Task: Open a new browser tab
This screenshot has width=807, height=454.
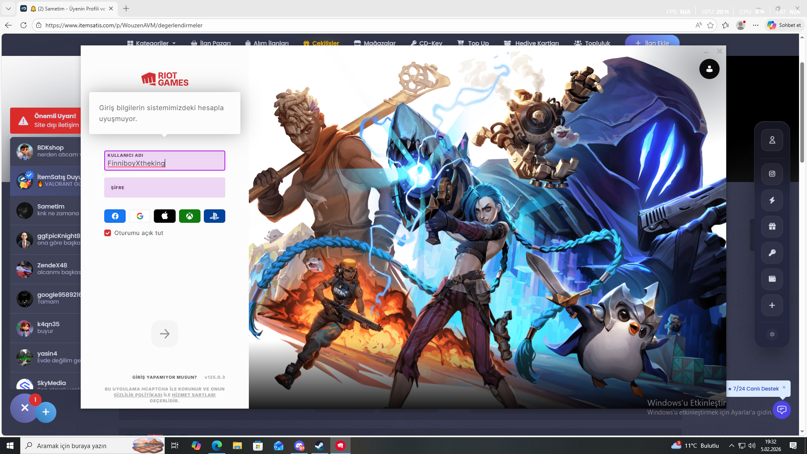Action: (126, 8)
